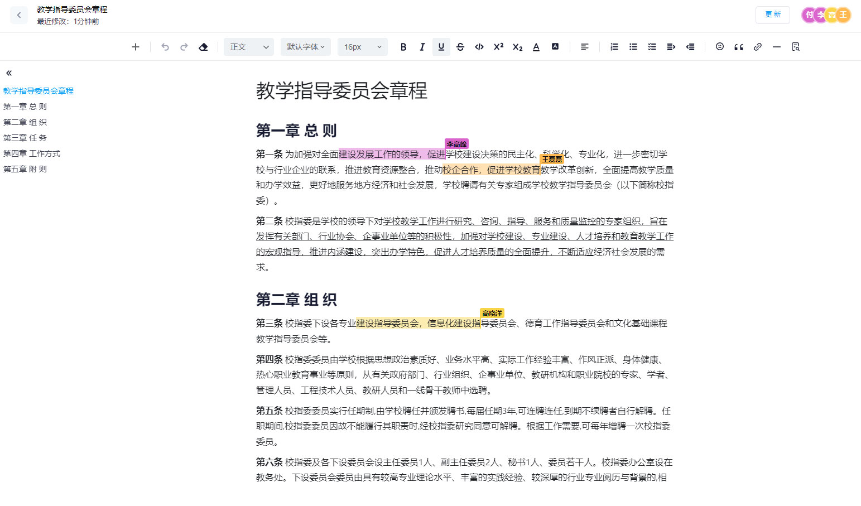The width and height of the screenshot is (861, 506).
Task: Insert a horizontal divider line
Action: coord(777,47)
